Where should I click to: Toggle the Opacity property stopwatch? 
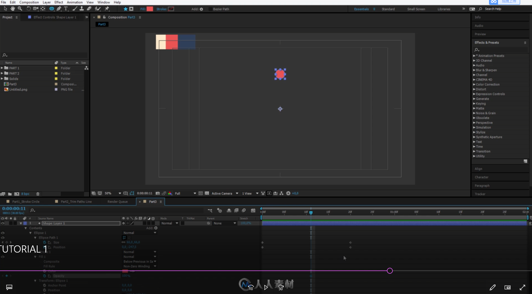45,276
